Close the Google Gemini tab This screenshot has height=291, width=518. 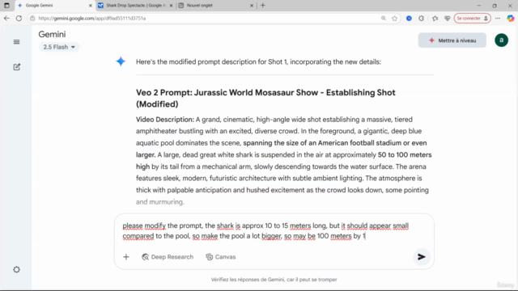pyautogui.click(x=90, y=6)
